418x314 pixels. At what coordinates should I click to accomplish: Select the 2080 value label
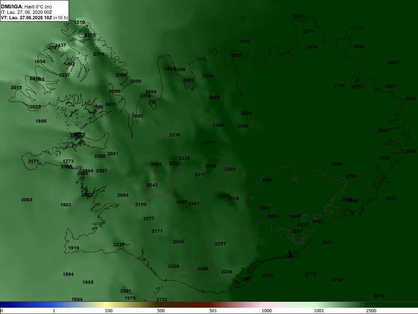pos(136,82)
